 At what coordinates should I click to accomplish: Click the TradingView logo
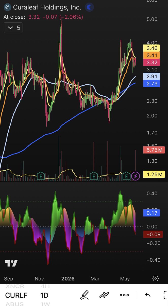click(11, 263)
